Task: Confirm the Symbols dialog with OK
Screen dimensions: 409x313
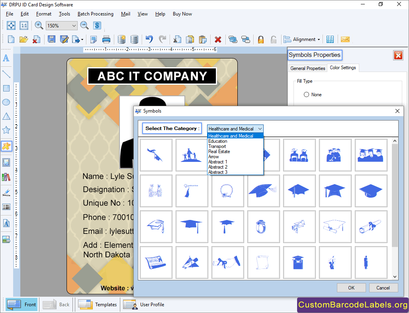Action: (x=351, y=288)
